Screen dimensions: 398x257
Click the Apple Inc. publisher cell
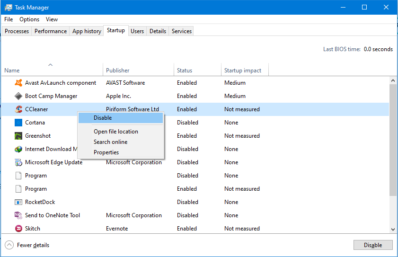[x=118, y=96]
